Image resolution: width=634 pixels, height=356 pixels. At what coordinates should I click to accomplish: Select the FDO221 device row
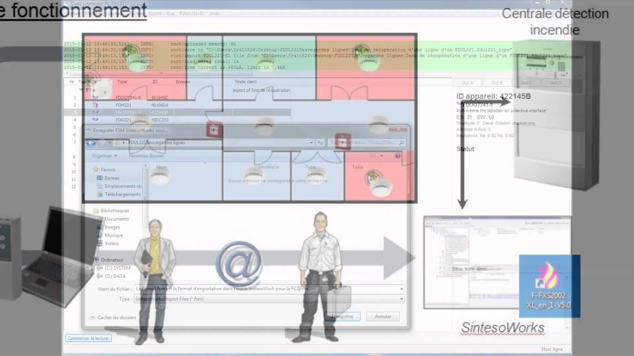178,120
